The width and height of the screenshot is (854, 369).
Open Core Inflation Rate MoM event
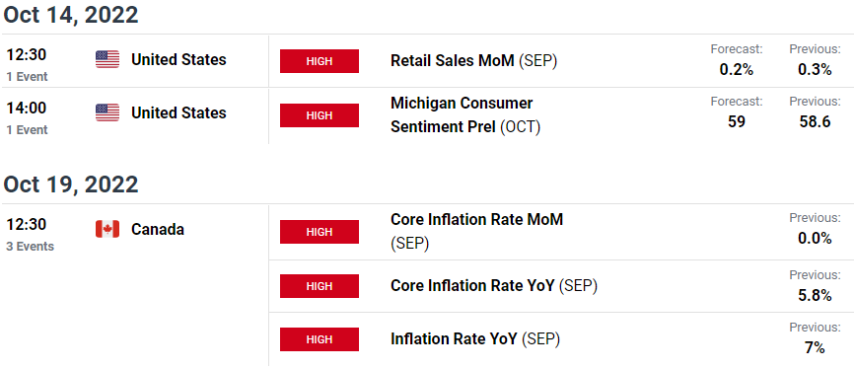[476, 231]
